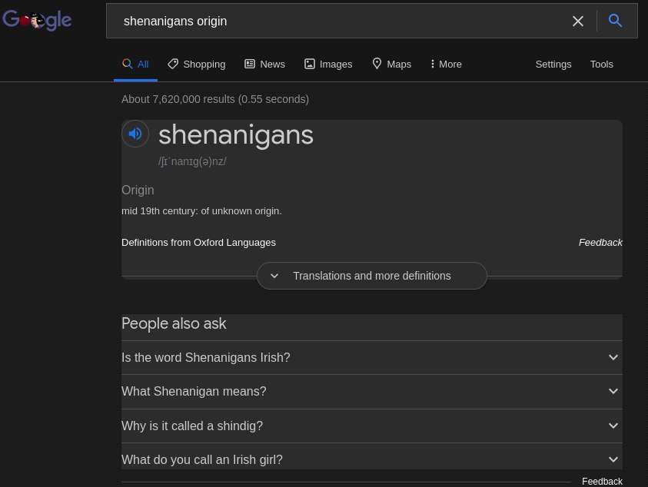Image resolution: width=648 pixels, height=487 pixels.
Task: Clear the search box with X icon
Action: point(578,21)
